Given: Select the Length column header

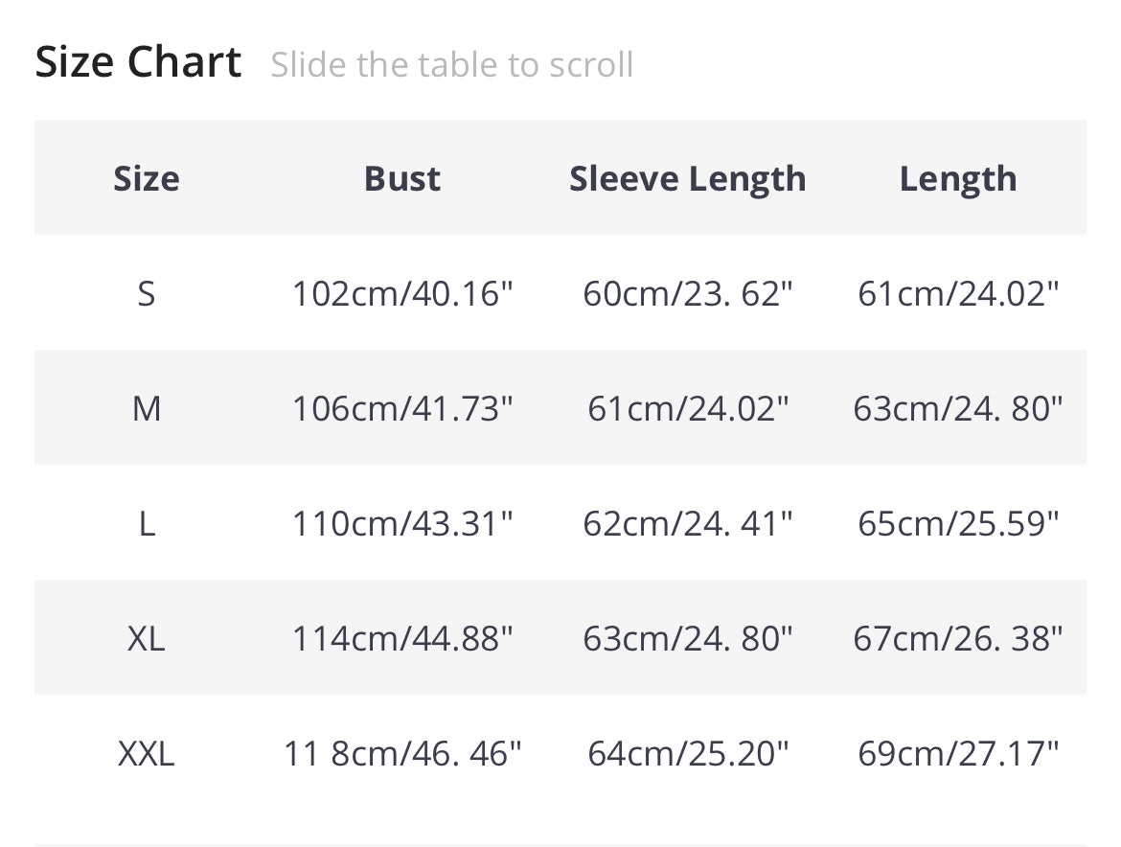Looking at the screenshot, I should [x=958, y=178].
